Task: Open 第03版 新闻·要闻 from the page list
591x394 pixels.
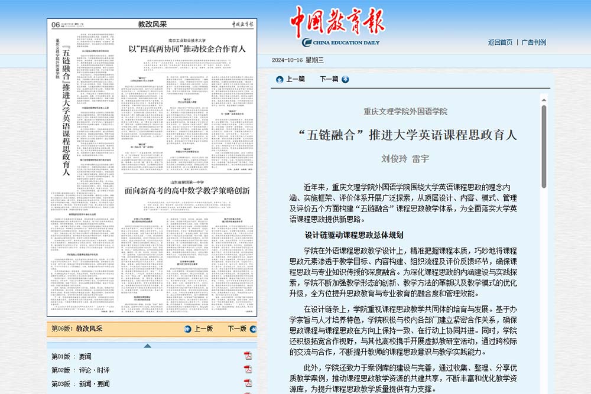Action: (x=80, y=384)
